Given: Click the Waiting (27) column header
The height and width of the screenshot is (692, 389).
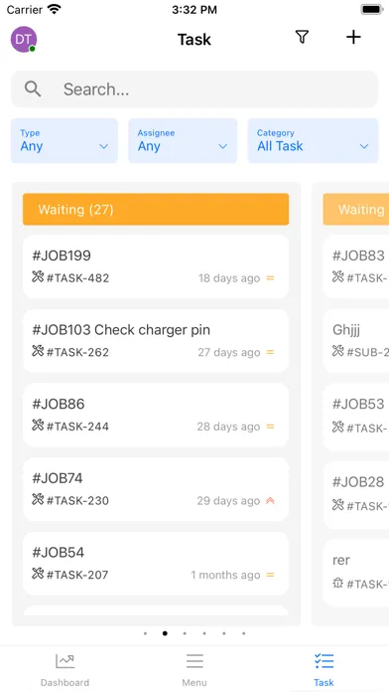Looking at the screenshot, I should tap(156, 209).
